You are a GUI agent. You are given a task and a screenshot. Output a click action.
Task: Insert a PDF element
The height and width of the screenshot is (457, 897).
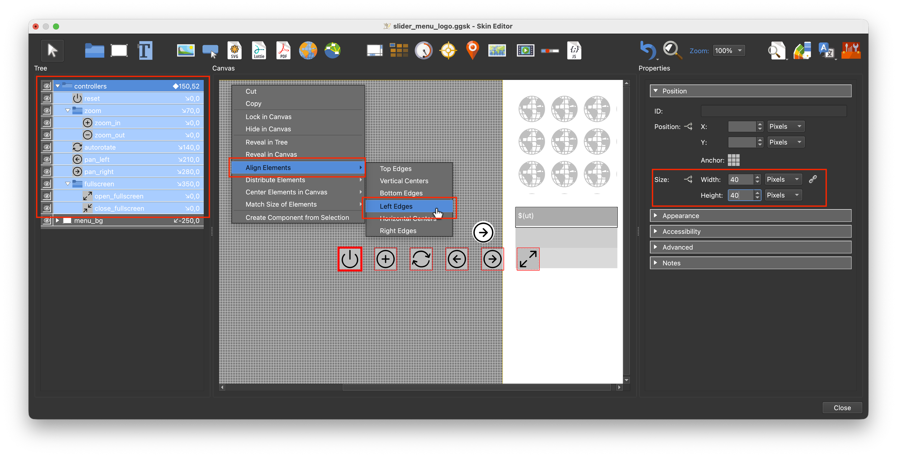tap(283, 51)
